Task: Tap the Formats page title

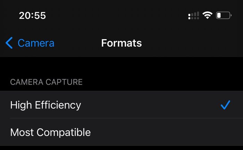Action: click(121, 43)
